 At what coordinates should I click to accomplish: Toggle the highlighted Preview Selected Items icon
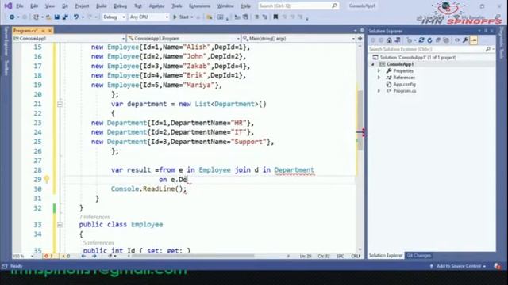point(474,40)
